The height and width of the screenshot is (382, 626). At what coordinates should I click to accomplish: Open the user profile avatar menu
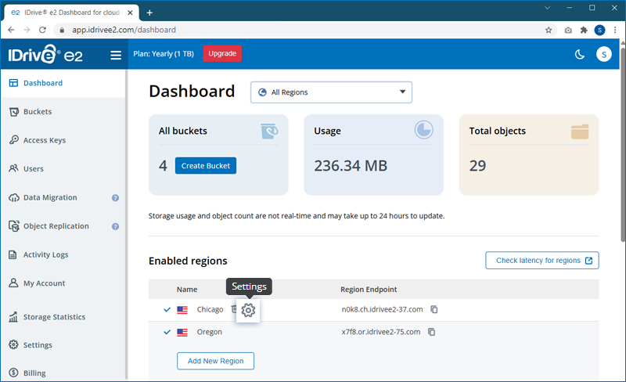click(x=603, y=54)
